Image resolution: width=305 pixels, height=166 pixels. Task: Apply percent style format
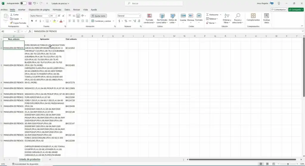[126, 21]
